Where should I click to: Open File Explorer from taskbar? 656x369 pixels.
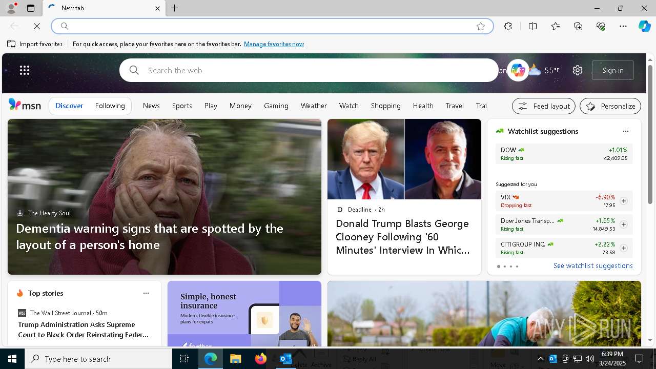(x=235, y=359)
